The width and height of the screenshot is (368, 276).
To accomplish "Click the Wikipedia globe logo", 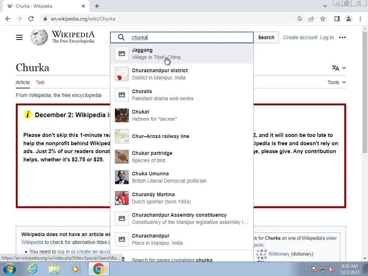I will coord(39,37).
